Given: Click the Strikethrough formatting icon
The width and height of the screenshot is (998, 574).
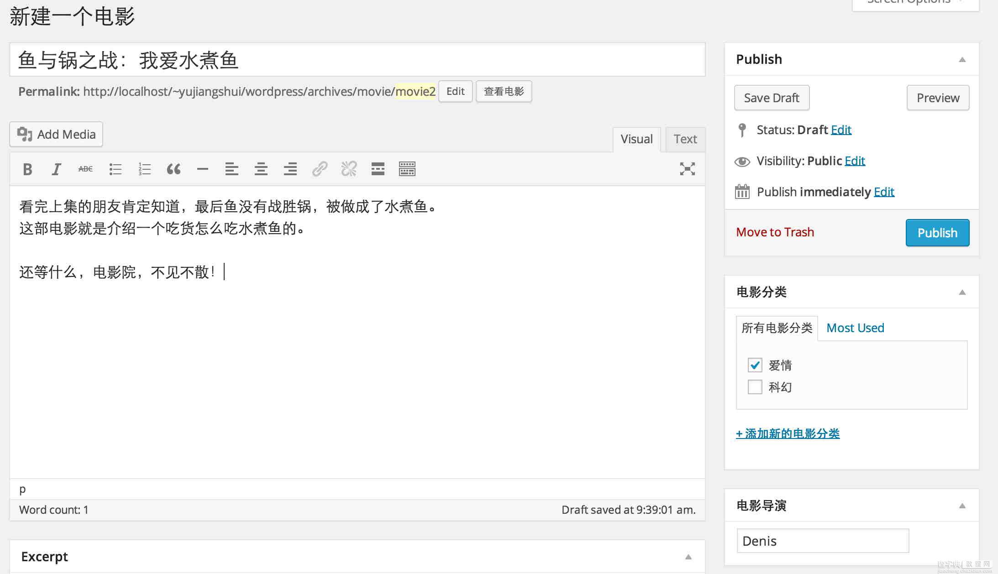Looking at the screenshot, I should tap(86, 168).
